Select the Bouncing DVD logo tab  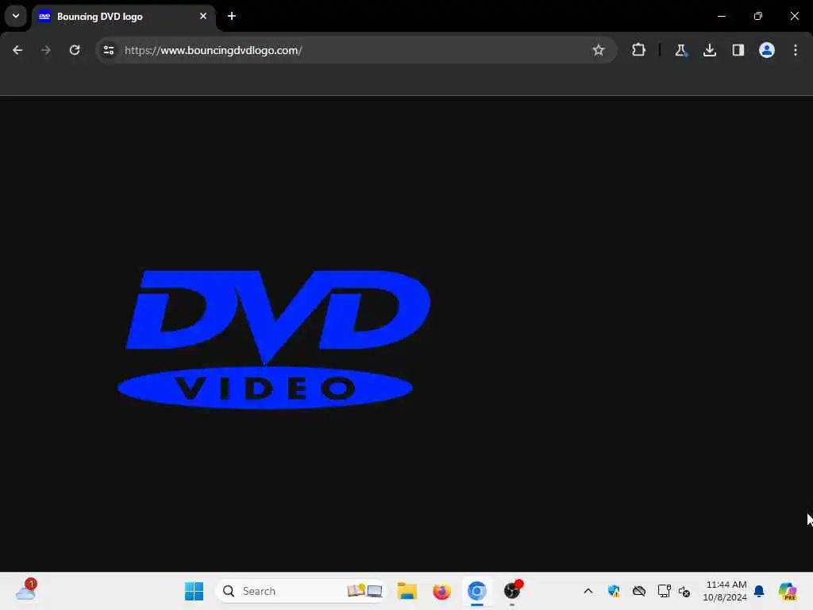(123, 17)
